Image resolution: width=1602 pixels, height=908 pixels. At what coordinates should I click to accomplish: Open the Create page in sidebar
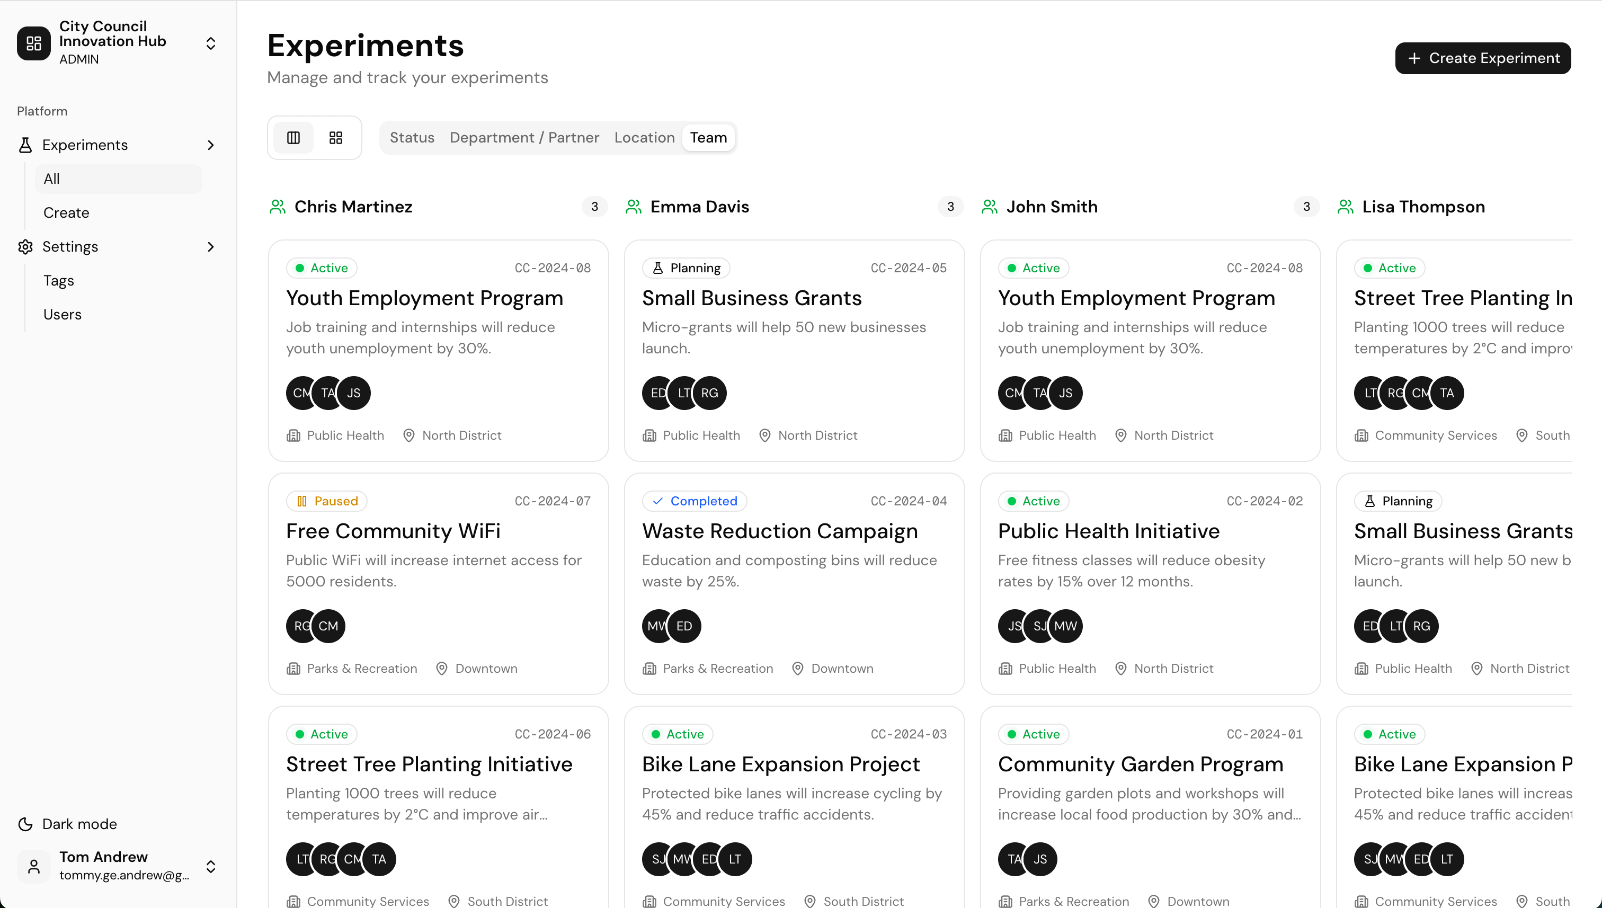pyautogui.click(x=66, y=212)
